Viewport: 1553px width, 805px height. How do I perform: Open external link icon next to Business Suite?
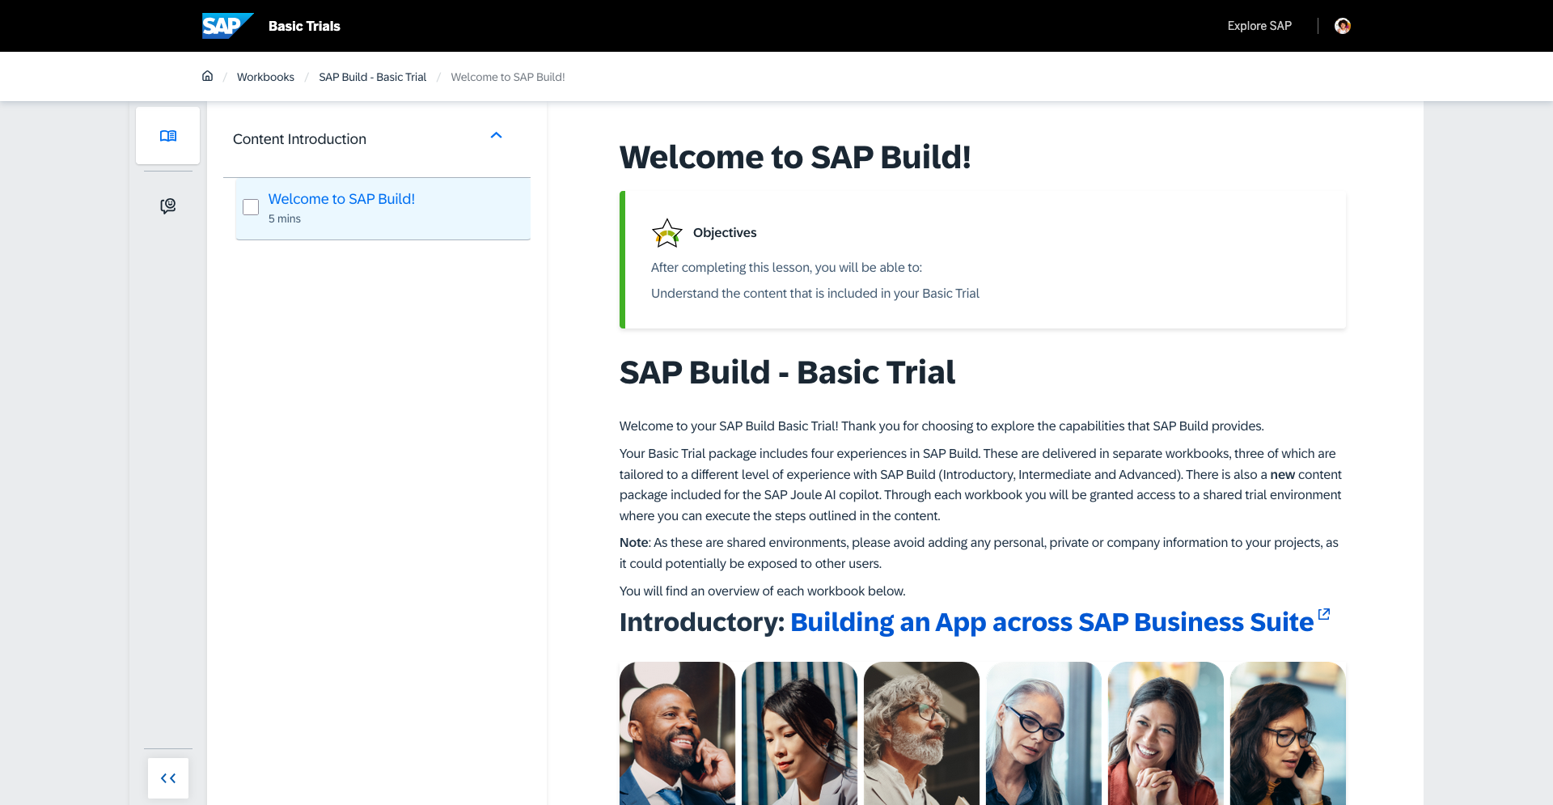(x=1324, y=614)
